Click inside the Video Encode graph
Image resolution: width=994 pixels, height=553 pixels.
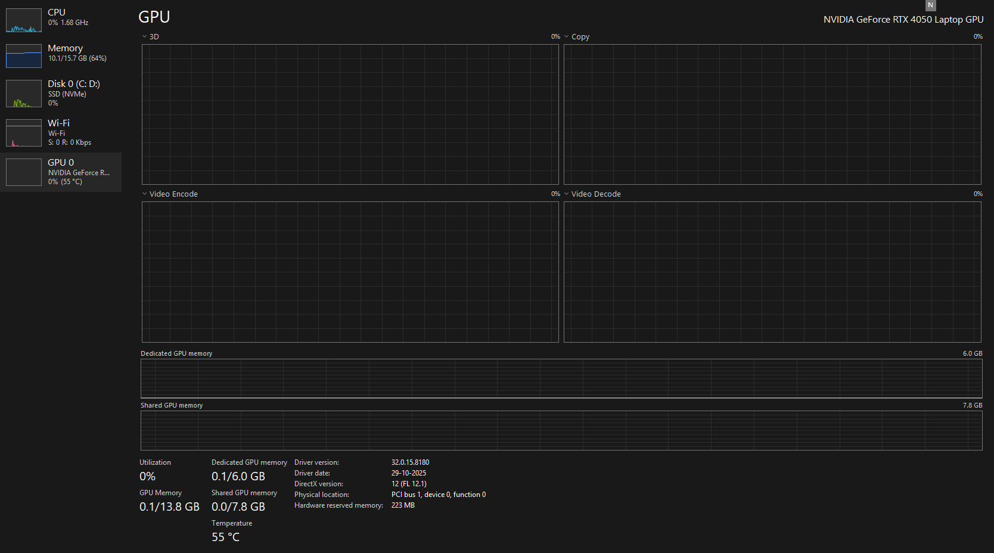click(350, 272)
